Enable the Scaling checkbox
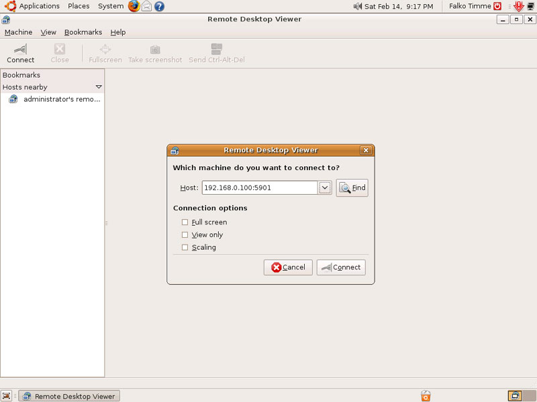The width and height of the screenshot is (537, 402). click(185, 247)
